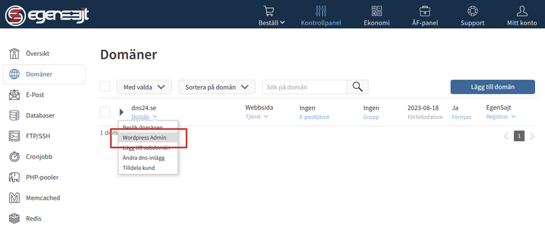Open Cronjobb in the sidebar
The width and height of the screenshot is (545, 234).
point(39,157)
